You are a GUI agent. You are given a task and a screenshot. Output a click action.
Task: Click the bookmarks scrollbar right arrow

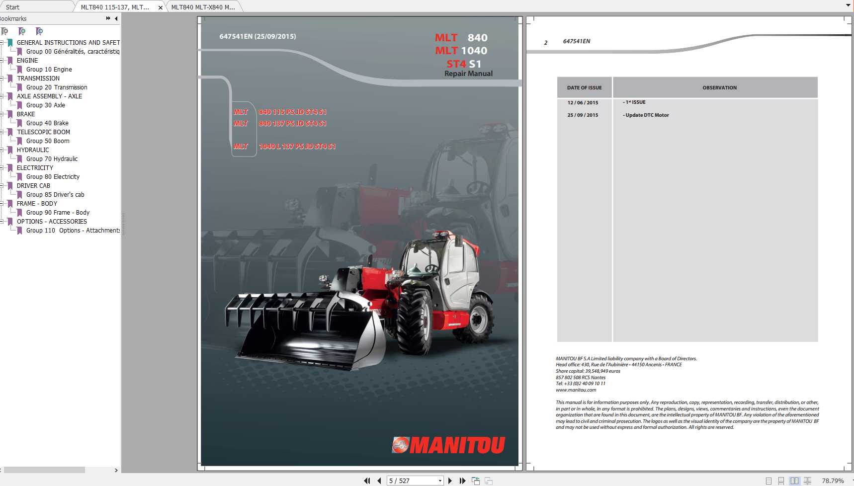coord(116,470)
